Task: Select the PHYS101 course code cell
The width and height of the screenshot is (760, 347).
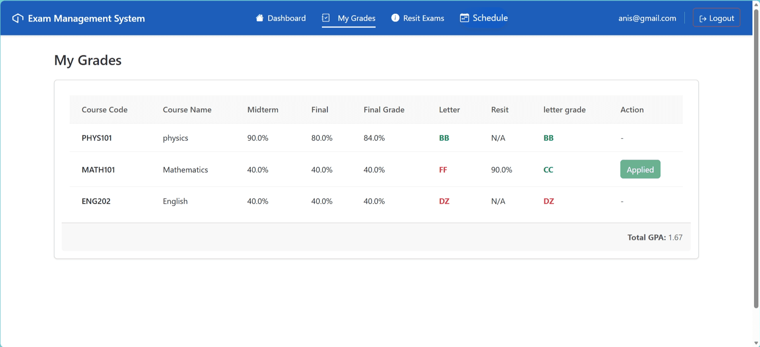Action: pos(97,138)
